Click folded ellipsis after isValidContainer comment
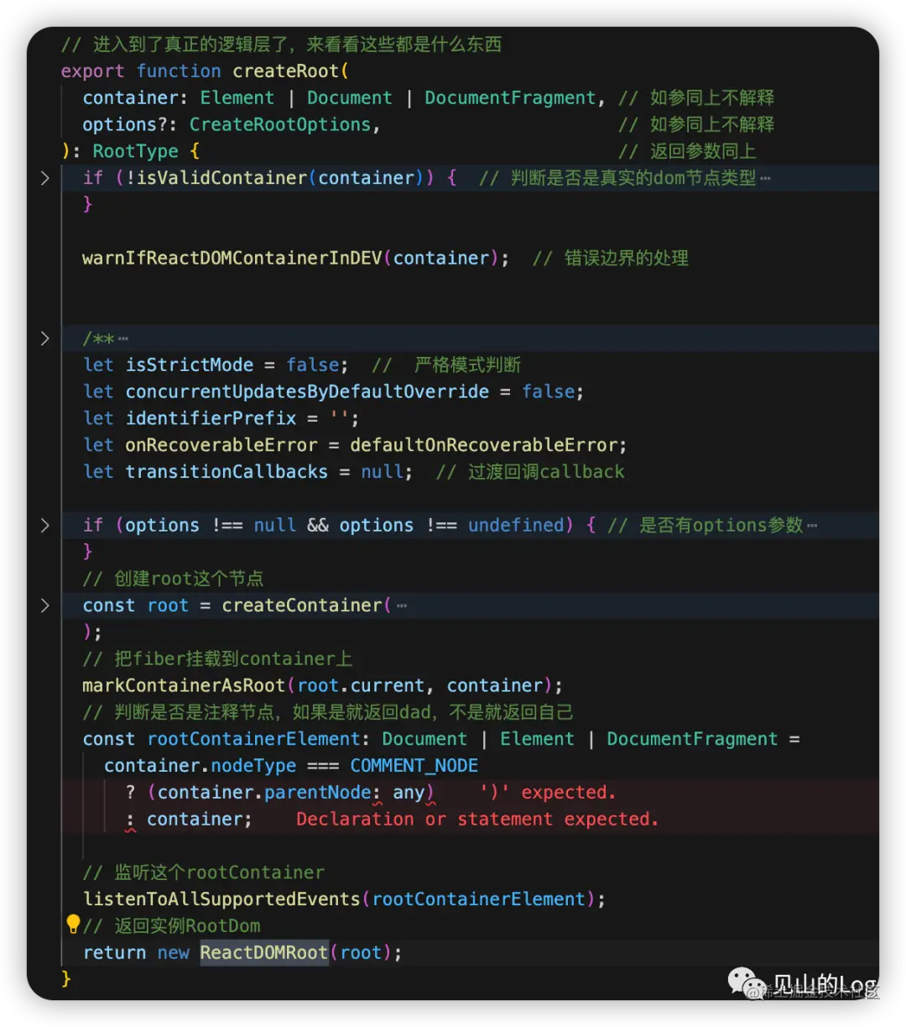Screen dimensions: 906x1027 pyautogui.click(x=765, y=178)
